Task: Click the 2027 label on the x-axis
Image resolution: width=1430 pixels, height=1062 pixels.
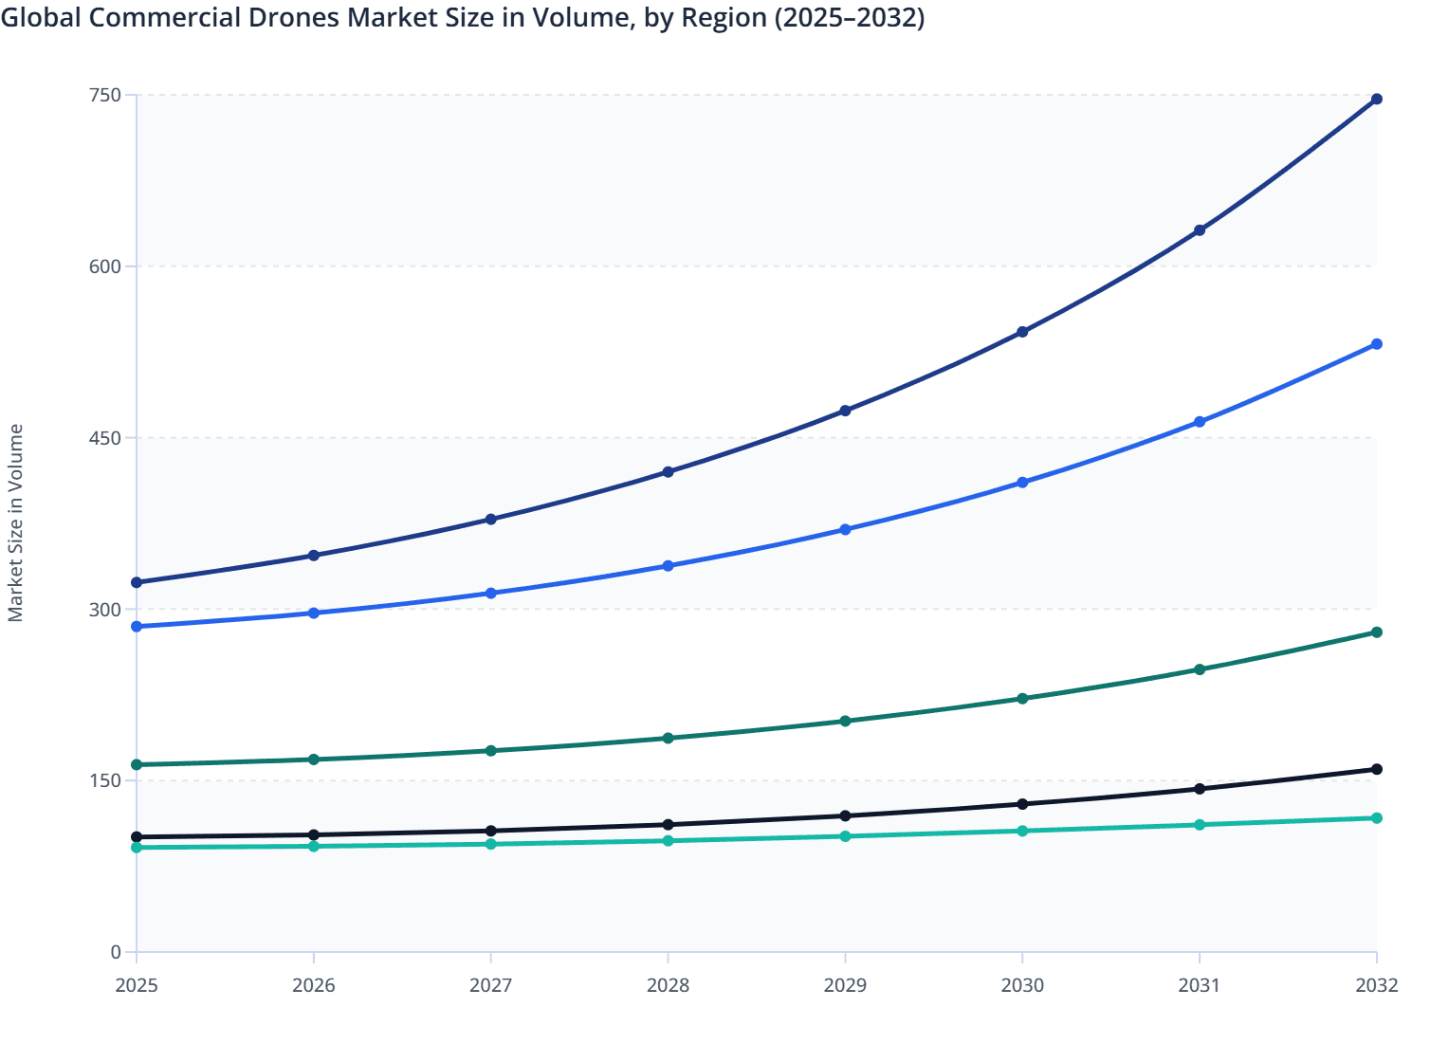Action: click(x=490, y=987)
